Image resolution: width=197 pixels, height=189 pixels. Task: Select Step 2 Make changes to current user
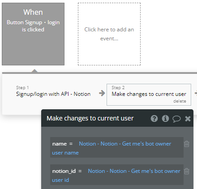(149, 94)
